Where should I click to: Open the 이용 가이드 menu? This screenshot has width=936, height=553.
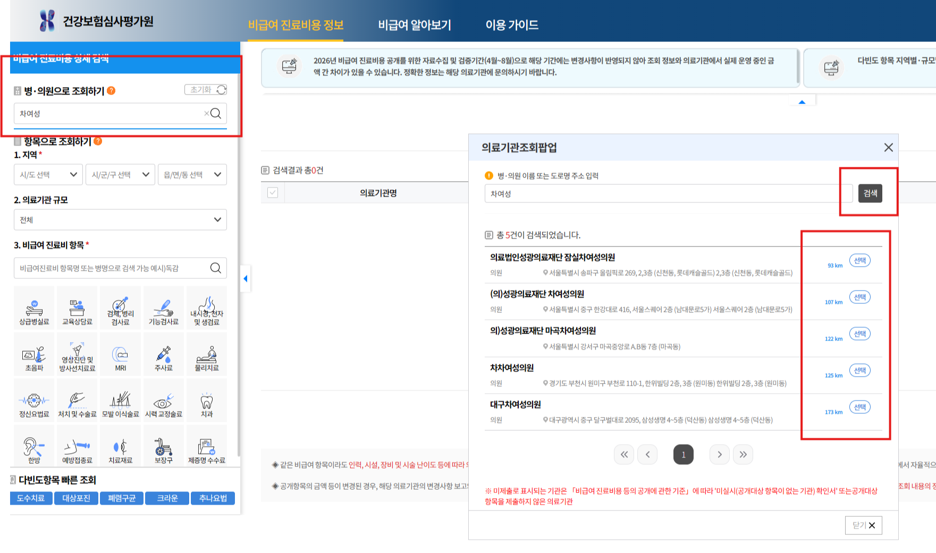point(512,25)
